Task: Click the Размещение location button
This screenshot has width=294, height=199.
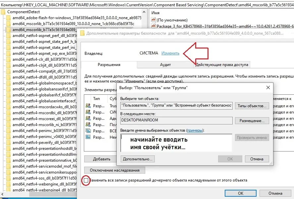Action: click(x=252, y=121)
